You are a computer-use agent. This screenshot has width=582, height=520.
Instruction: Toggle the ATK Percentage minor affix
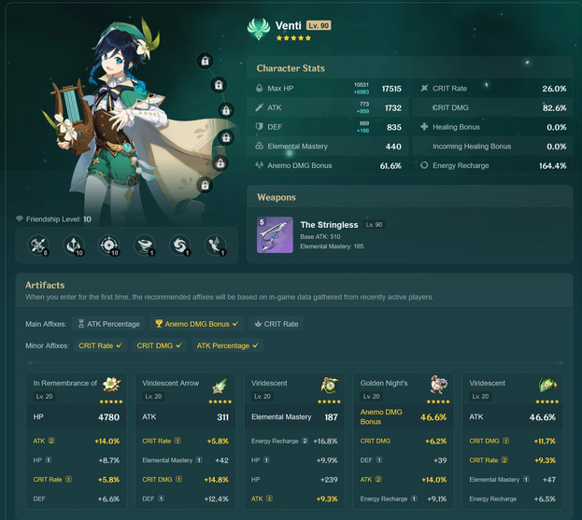[228, 345]
